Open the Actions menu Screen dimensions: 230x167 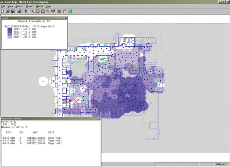tap(19, 7)
